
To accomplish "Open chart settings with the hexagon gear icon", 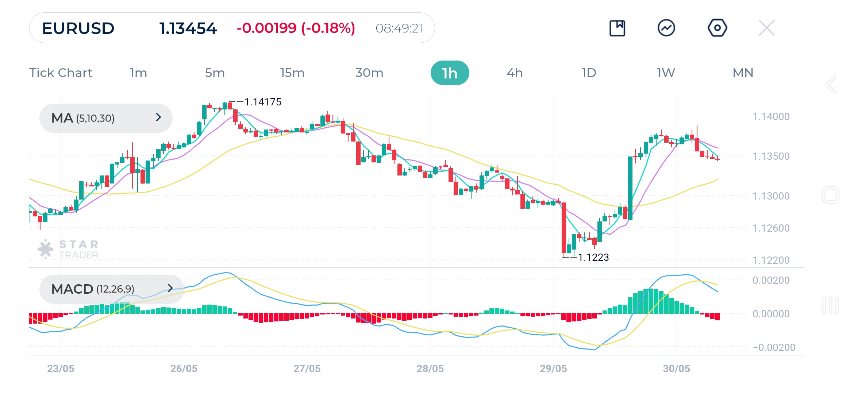I will pos(718,27).
